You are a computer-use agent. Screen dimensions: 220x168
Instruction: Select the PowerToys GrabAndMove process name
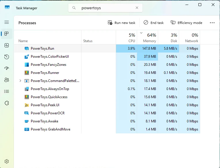pos(50,129)
